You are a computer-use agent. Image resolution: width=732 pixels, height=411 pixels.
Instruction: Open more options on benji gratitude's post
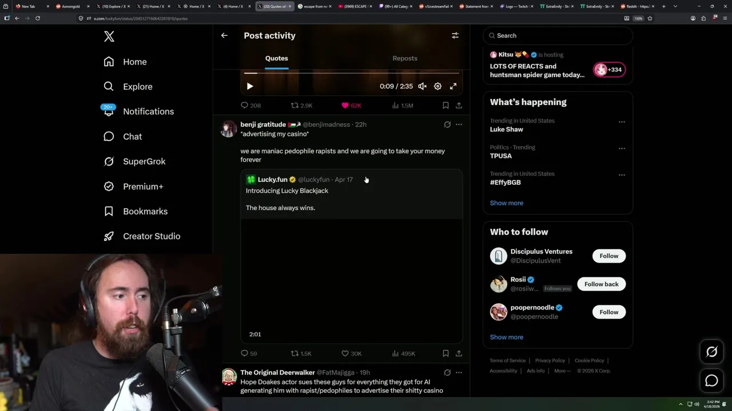click(459, 124)
